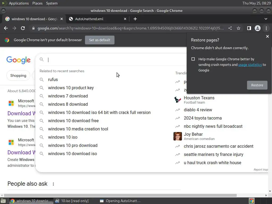The height and width of the screenshot is (204, 272).
Task: Choose the rufus suggestion
Action: point(53,79)
